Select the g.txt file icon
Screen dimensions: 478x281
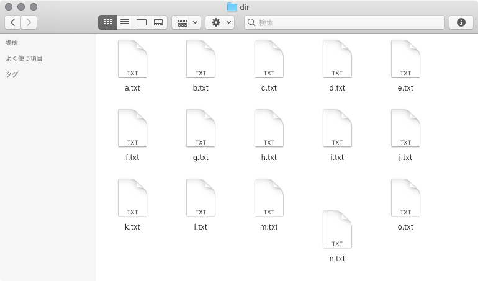tap(201, 128)
